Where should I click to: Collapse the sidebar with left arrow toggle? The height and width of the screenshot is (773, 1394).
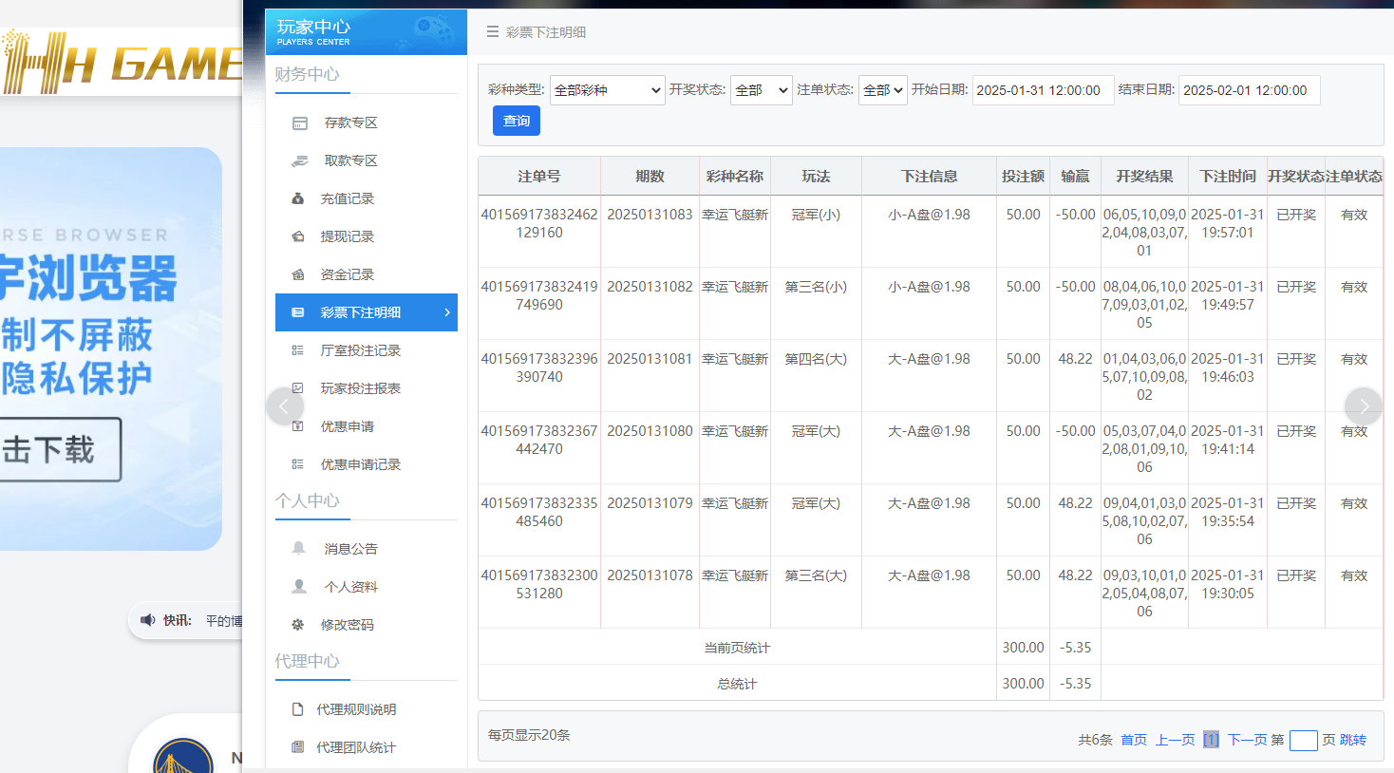(x=285, y=405)
